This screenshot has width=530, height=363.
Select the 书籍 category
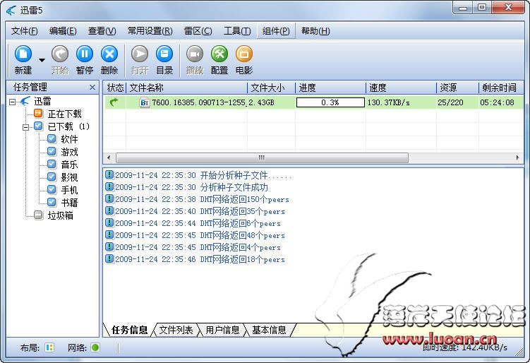click(69, 203)
